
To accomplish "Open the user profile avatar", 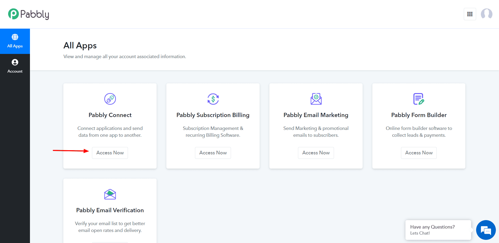I will pos(487,14).
